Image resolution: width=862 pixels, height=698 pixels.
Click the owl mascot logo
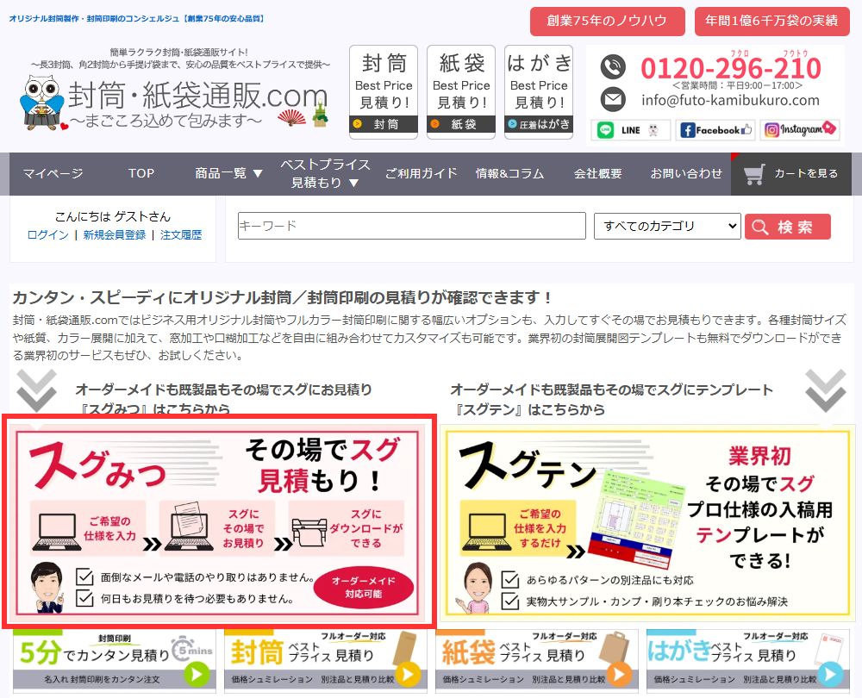[x=42, y=103]
